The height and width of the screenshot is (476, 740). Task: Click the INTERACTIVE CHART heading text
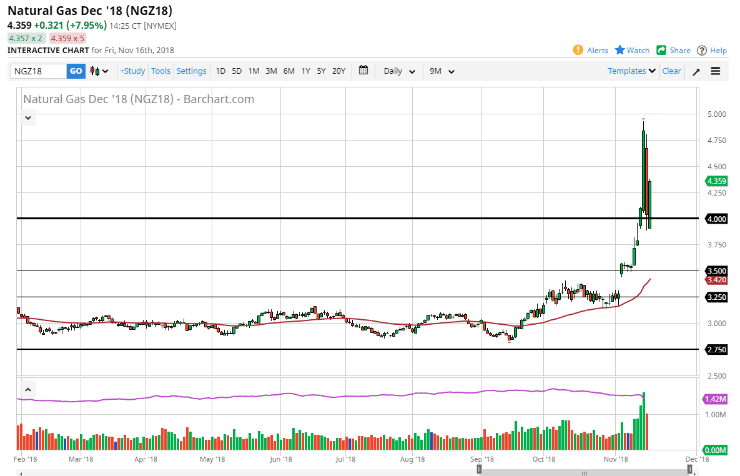pos(48,50)
